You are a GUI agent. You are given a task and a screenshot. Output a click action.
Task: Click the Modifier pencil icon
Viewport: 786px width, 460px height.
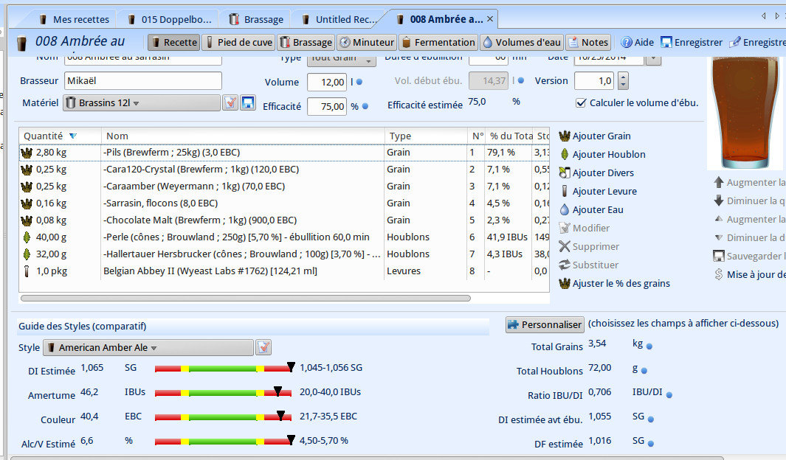pyautogui.click(x=565, y=228)
